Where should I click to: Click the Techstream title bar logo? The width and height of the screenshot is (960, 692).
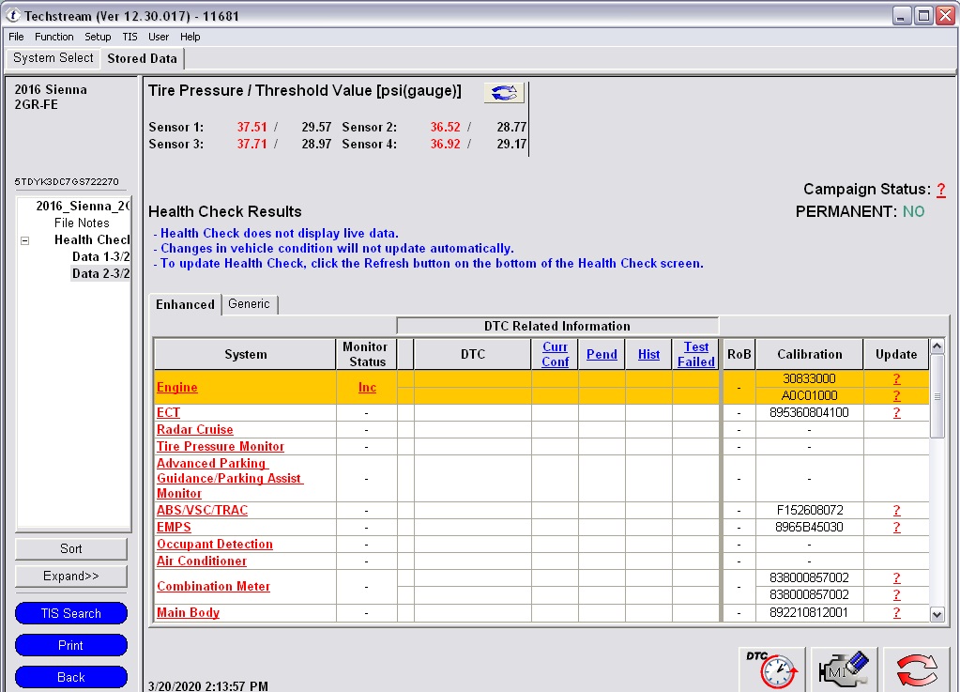(13, 15)
